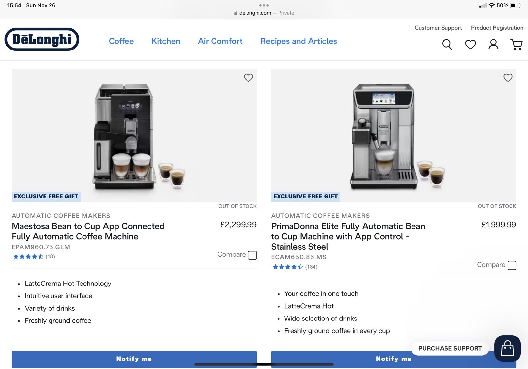The image size is (528, 369).
Task: Enable Compare for the Maestosa coffee machine
Action: pos(252,255)
